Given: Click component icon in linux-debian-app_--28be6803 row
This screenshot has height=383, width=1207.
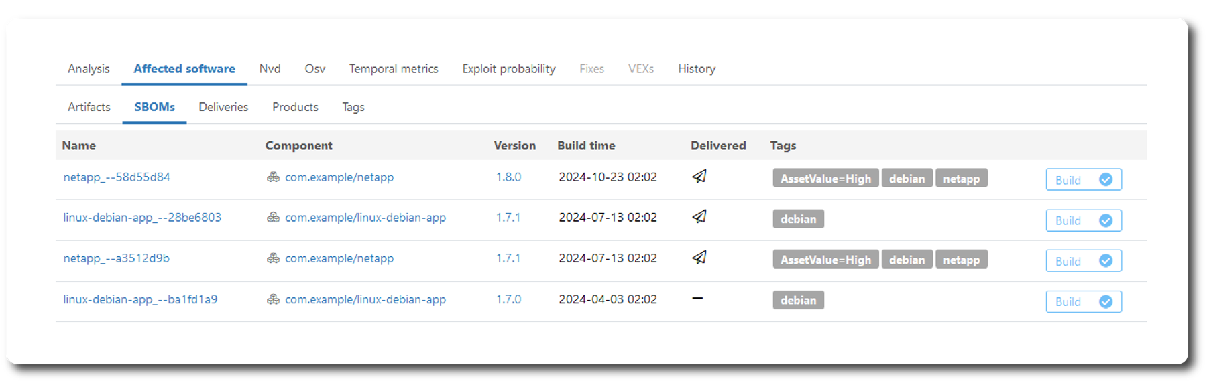Looking at the screenshot, I should pos(273,218).
